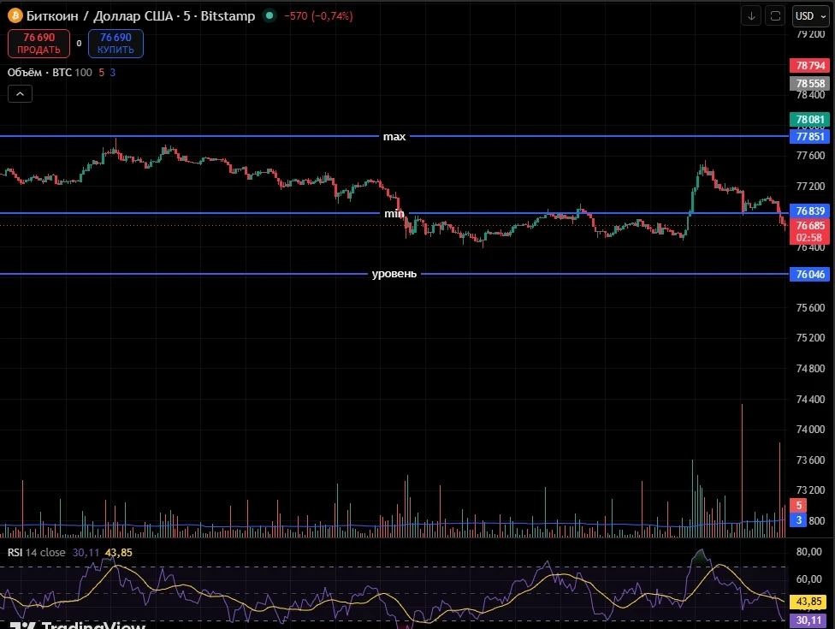Screen dimensions: 835x629
Task: Open the USD currency dropdown
Action: point(810,16)
